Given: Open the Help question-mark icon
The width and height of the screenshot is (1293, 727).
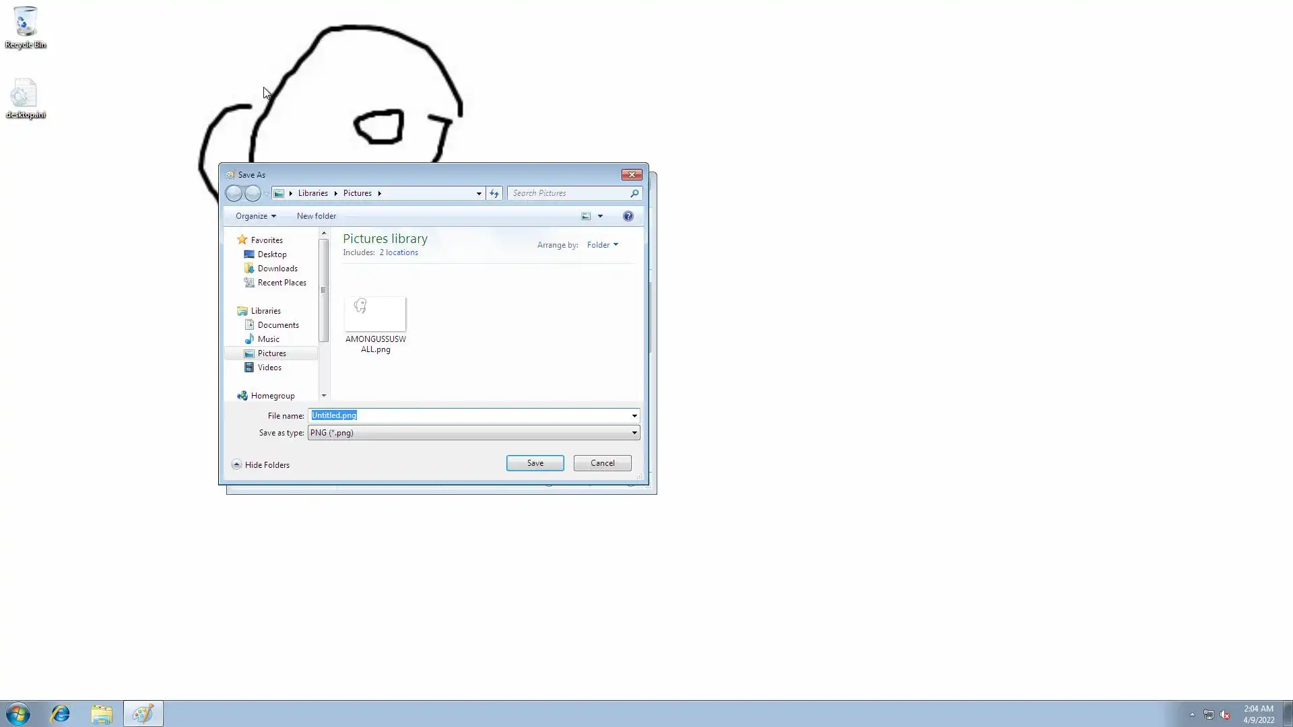Looking at the screenshot, I should 628,216.
